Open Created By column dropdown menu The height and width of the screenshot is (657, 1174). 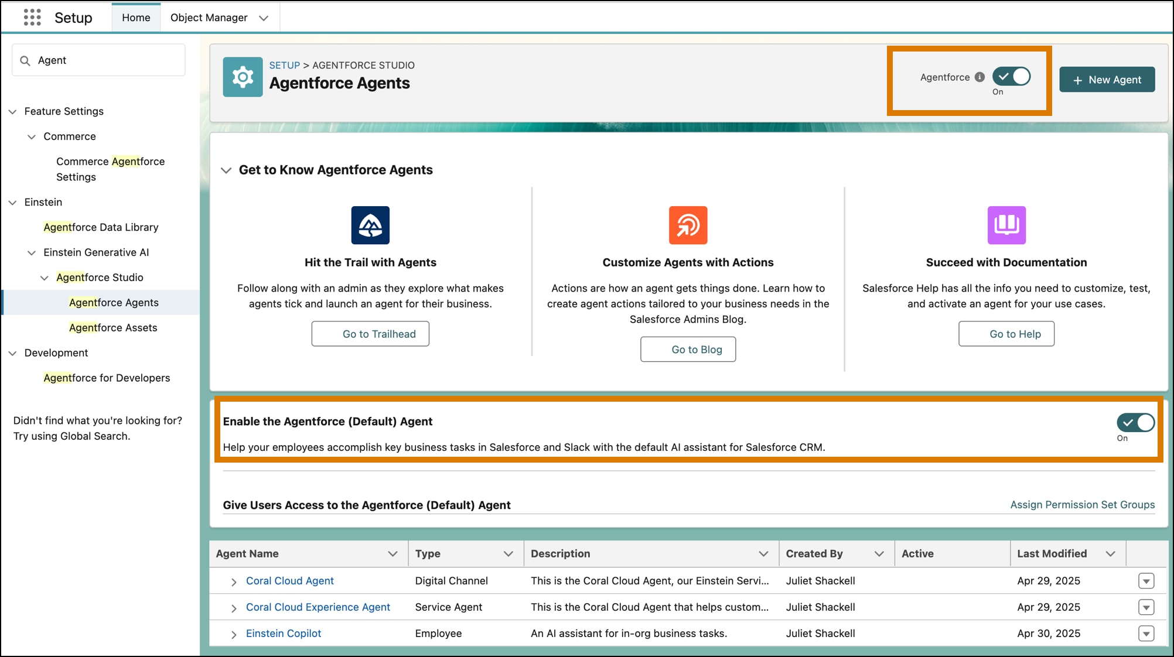879,554
